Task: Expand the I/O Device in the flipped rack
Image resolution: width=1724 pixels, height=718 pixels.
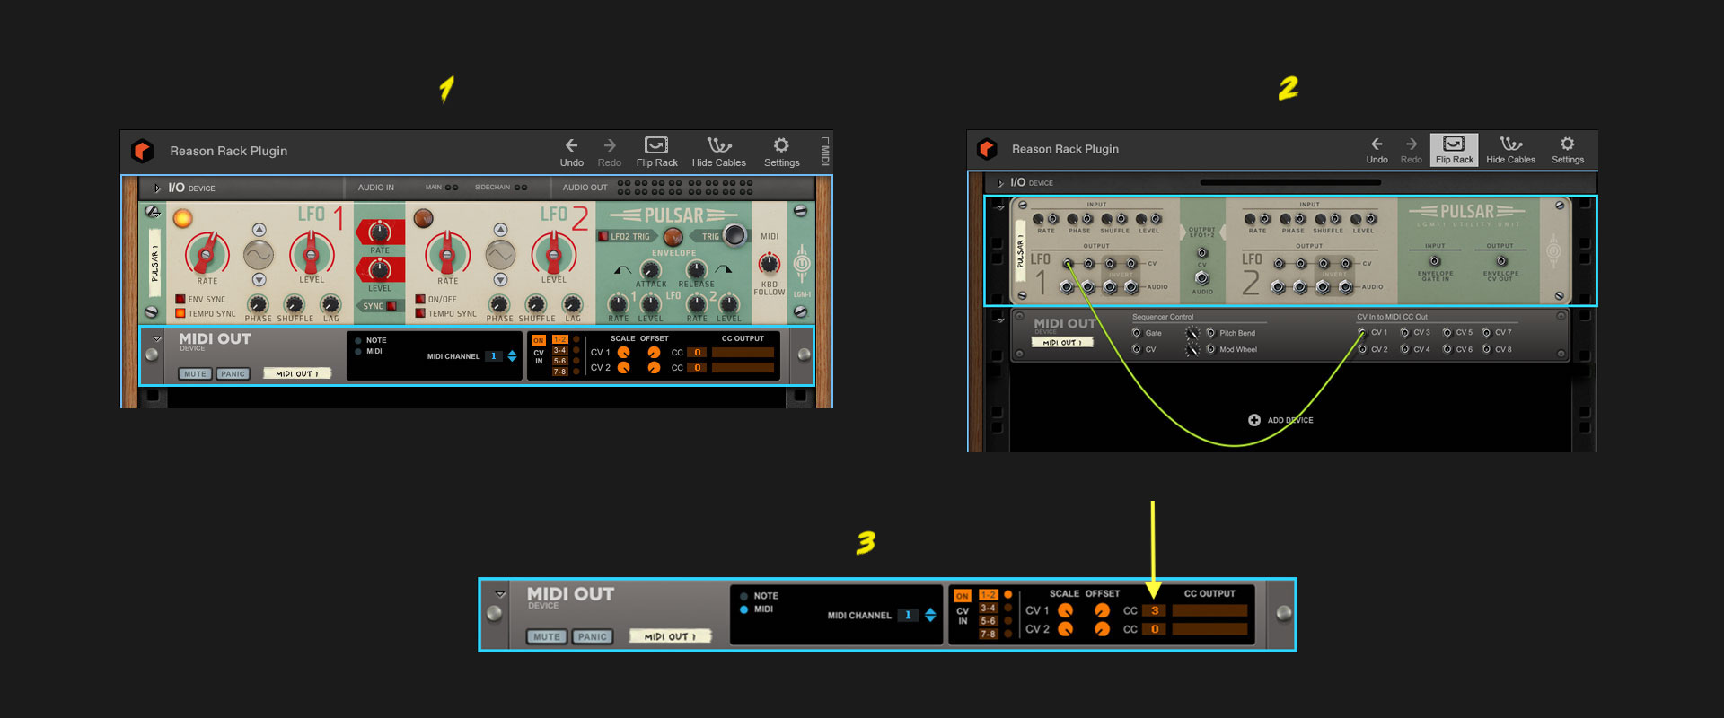Action: click(x=1000, y=183)
